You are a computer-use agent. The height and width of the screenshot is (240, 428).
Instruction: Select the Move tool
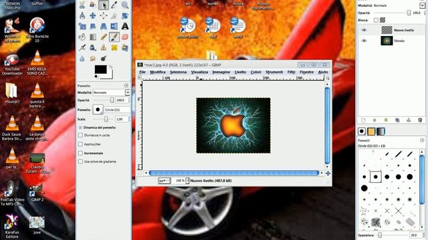93,15
